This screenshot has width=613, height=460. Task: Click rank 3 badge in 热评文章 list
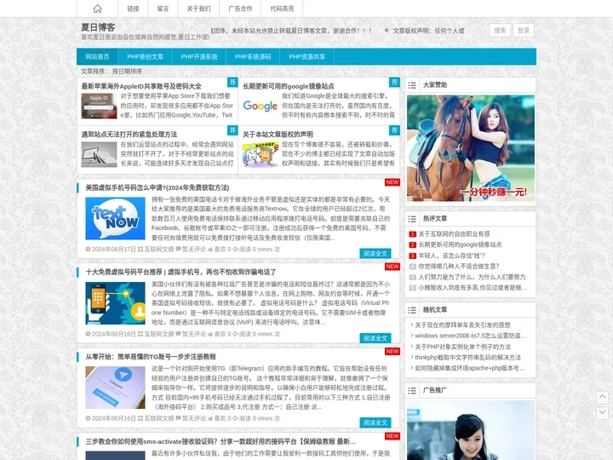(x=412, y=256)
